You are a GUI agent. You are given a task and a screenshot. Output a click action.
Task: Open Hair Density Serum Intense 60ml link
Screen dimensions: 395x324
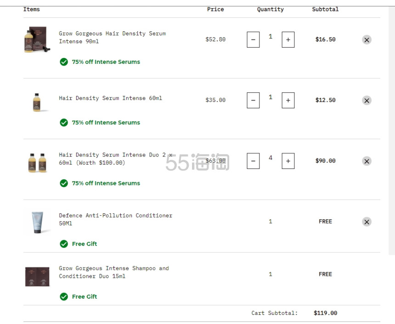110,98
